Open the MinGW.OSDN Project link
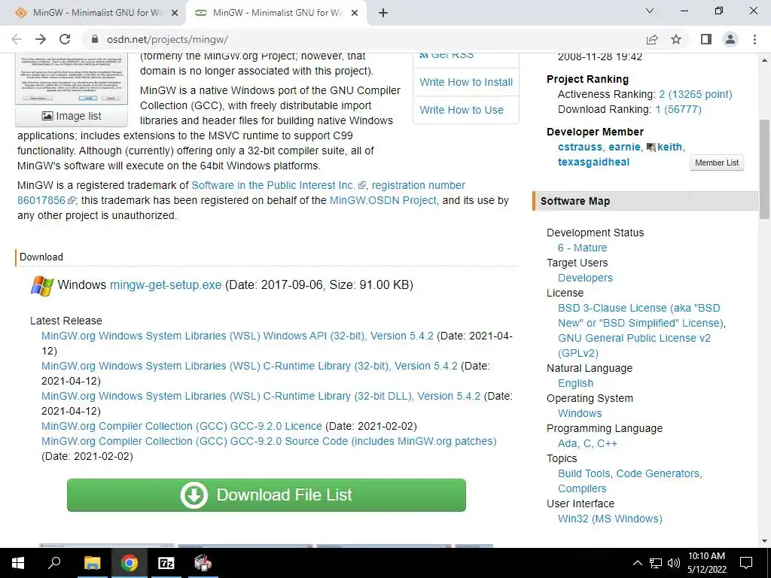Screen dimensions: 771x578 pos(382,200)
